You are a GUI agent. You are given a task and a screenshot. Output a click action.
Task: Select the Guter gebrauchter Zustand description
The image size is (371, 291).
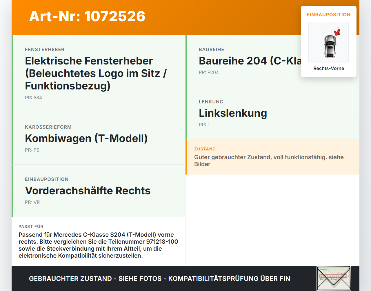click(x=269, y=161)
